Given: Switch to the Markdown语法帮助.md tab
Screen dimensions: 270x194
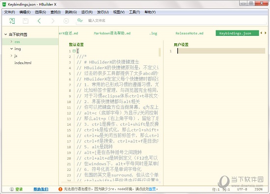Looking at the screenshot, I should pos(112,33).
